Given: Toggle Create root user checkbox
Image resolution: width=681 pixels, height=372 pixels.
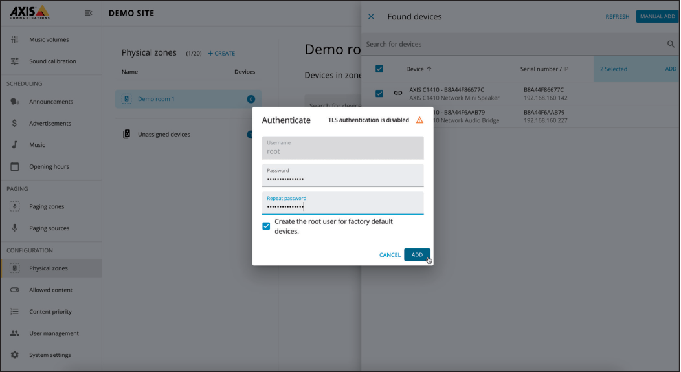Looking at the screenshot, I should pos(266,226).
